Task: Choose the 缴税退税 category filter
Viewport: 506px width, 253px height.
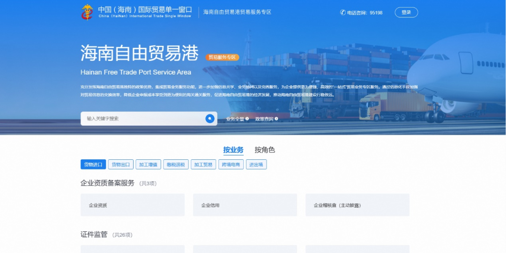Action: coord(176,164)
